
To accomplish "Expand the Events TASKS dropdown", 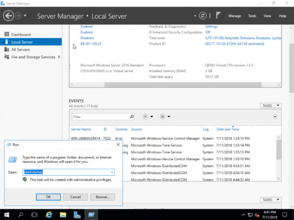I will 270,106.
